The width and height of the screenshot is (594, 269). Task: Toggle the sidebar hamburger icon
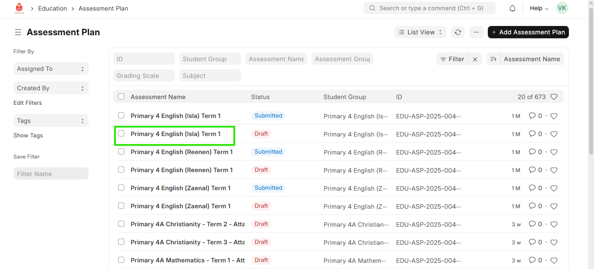18,32
